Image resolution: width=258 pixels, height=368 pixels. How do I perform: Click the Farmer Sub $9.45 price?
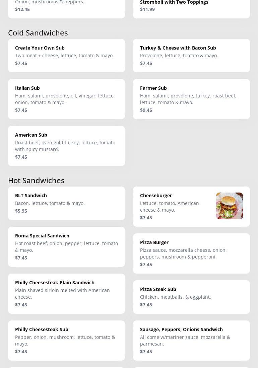pos(146,110)
